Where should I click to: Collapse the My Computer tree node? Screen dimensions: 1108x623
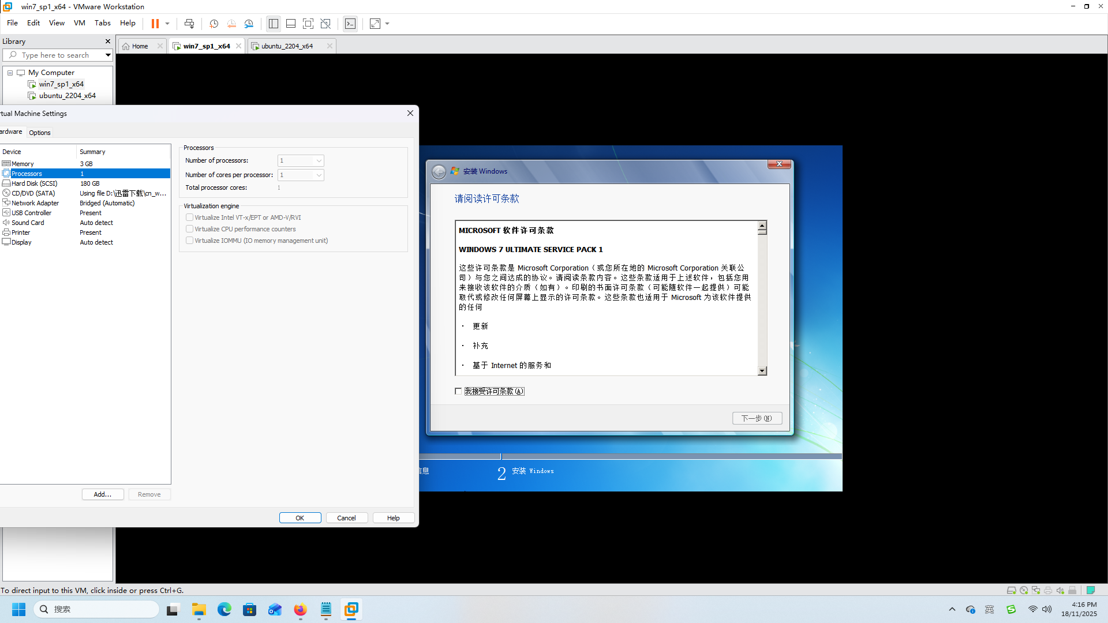(10, 73)
